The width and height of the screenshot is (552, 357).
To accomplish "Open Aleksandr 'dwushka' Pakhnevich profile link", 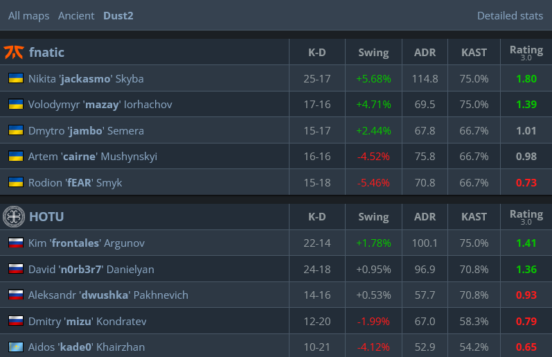I will [x=108, y=295].
